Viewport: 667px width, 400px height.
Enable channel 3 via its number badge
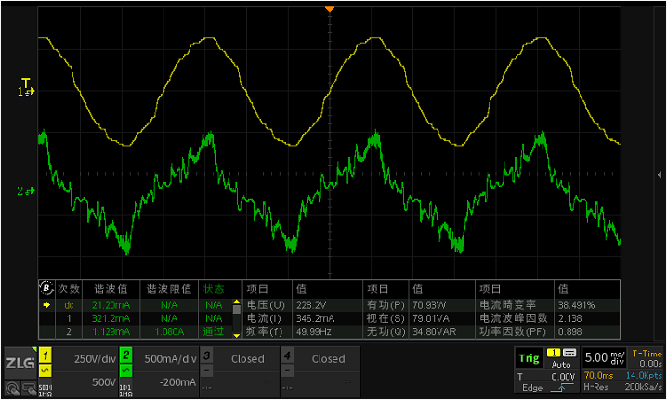(x=207, y=355)
